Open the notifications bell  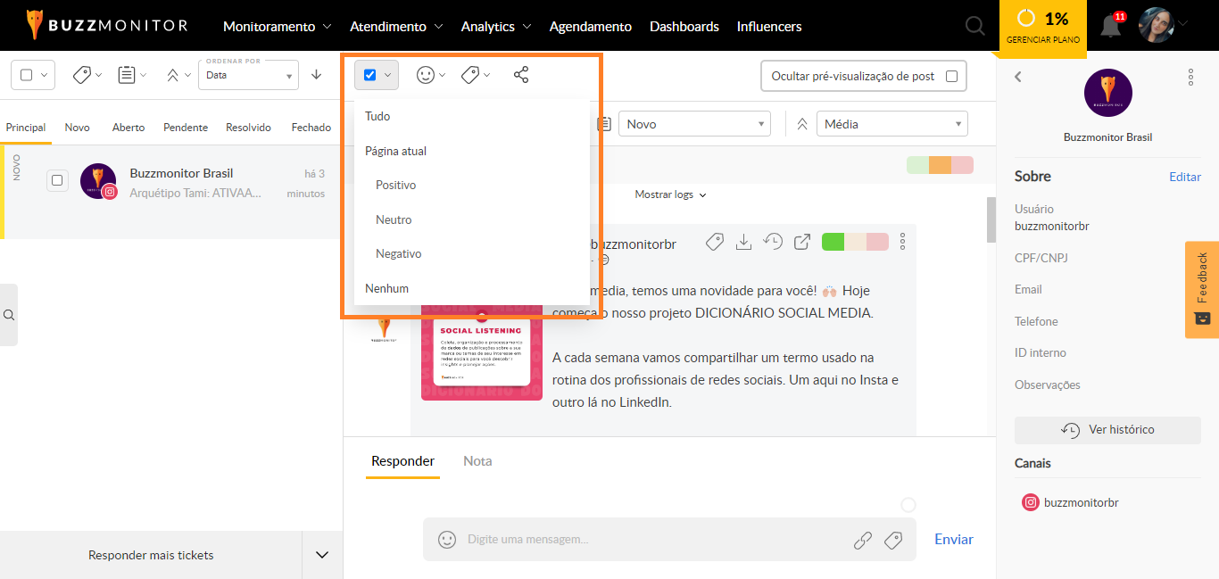coord(1110,26)
